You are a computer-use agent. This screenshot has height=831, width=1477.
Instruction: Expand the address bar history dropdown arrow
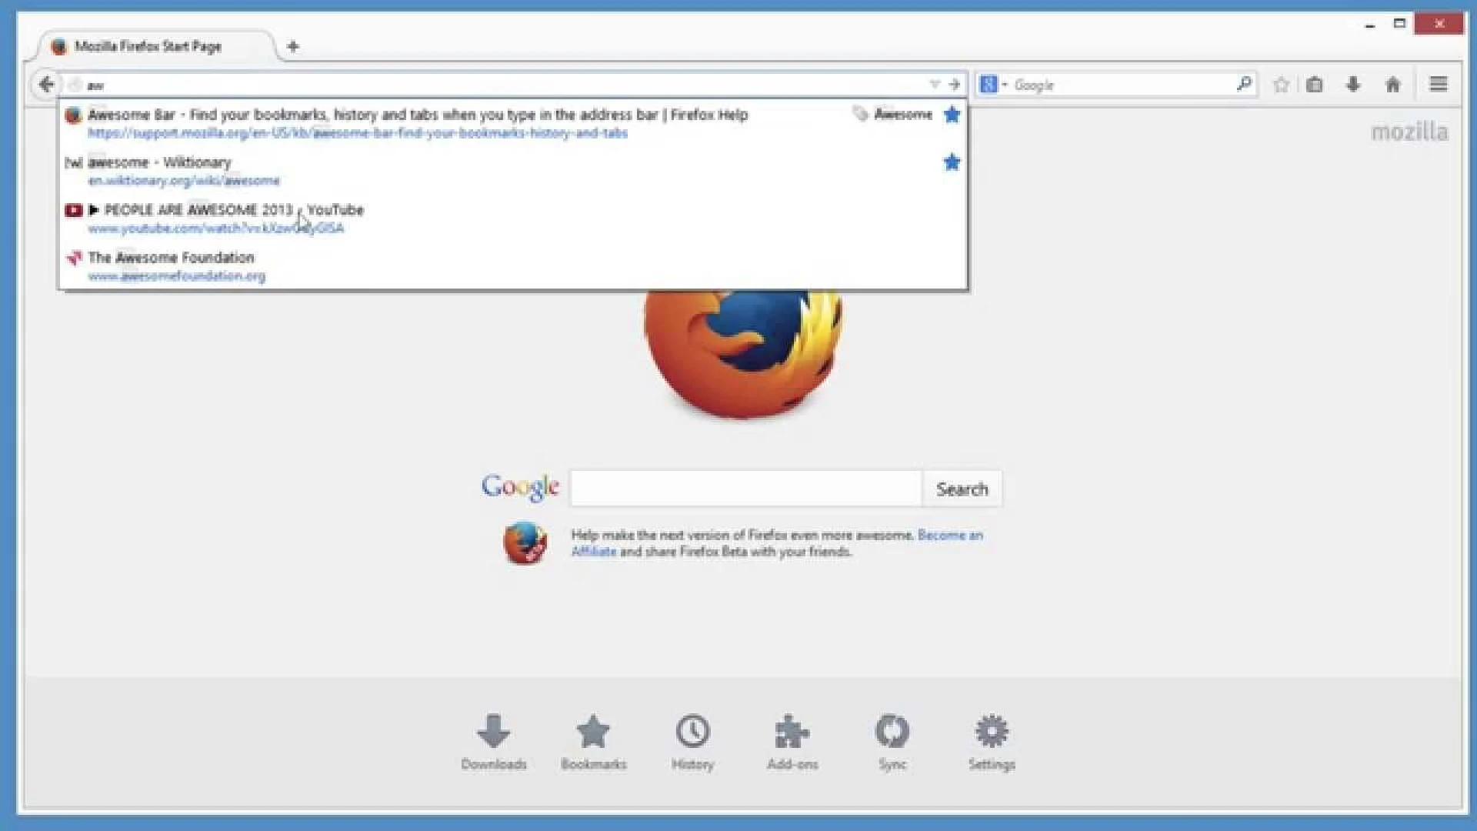pos(935,85)
